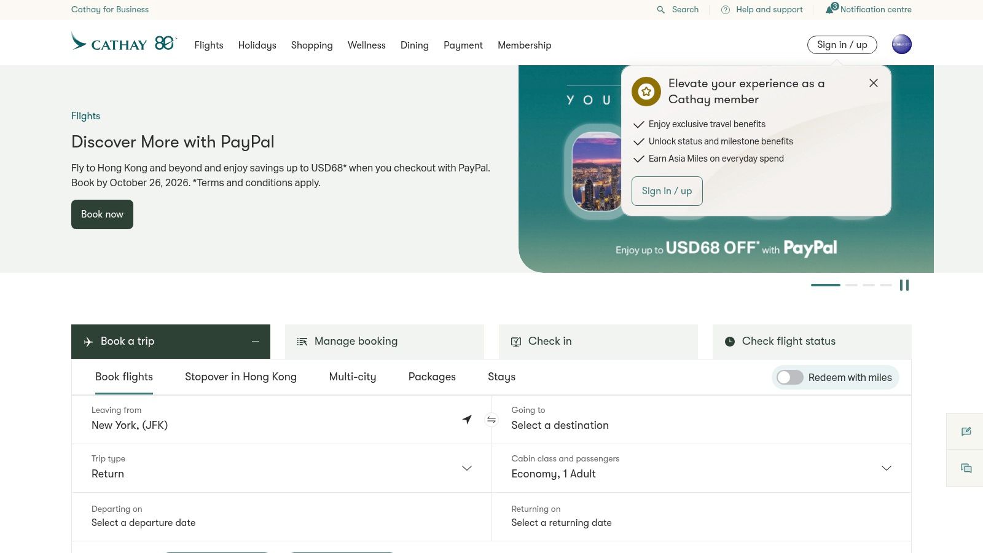Select the Multi-city tab
The height and width of the screenshot is (553, 983).
tap(353, 377)
